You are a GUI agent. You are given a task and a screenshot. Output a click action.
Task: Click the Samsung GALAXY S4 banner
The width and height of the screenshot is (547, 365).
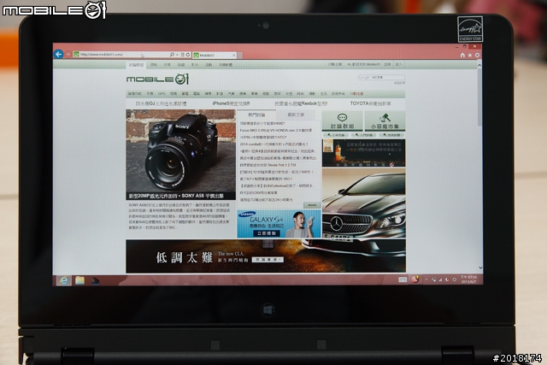pos(279,224)
